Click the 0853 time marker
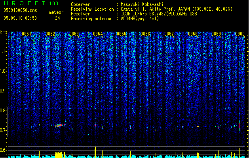Viewport: 249px width, 158px height. point(74,34)
